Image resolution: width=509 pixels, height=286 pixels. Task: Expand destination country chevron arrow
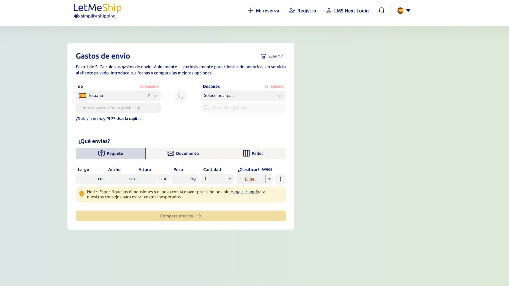(x=280, y=96)
